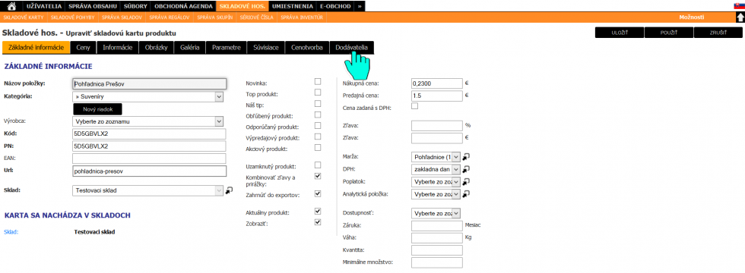Viewport: 745px width, 273px height.
Task: Go to Skladové pohyby submenu
Action: pyautogui.click(x=73, y=17)
